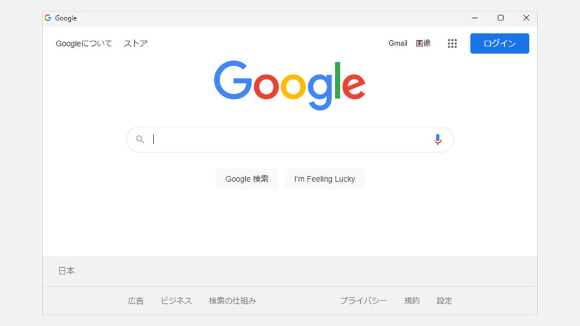Viewport: 580px width, 326px height.
Task: Click the microphone voice search icon
Action: click(437, 139)
